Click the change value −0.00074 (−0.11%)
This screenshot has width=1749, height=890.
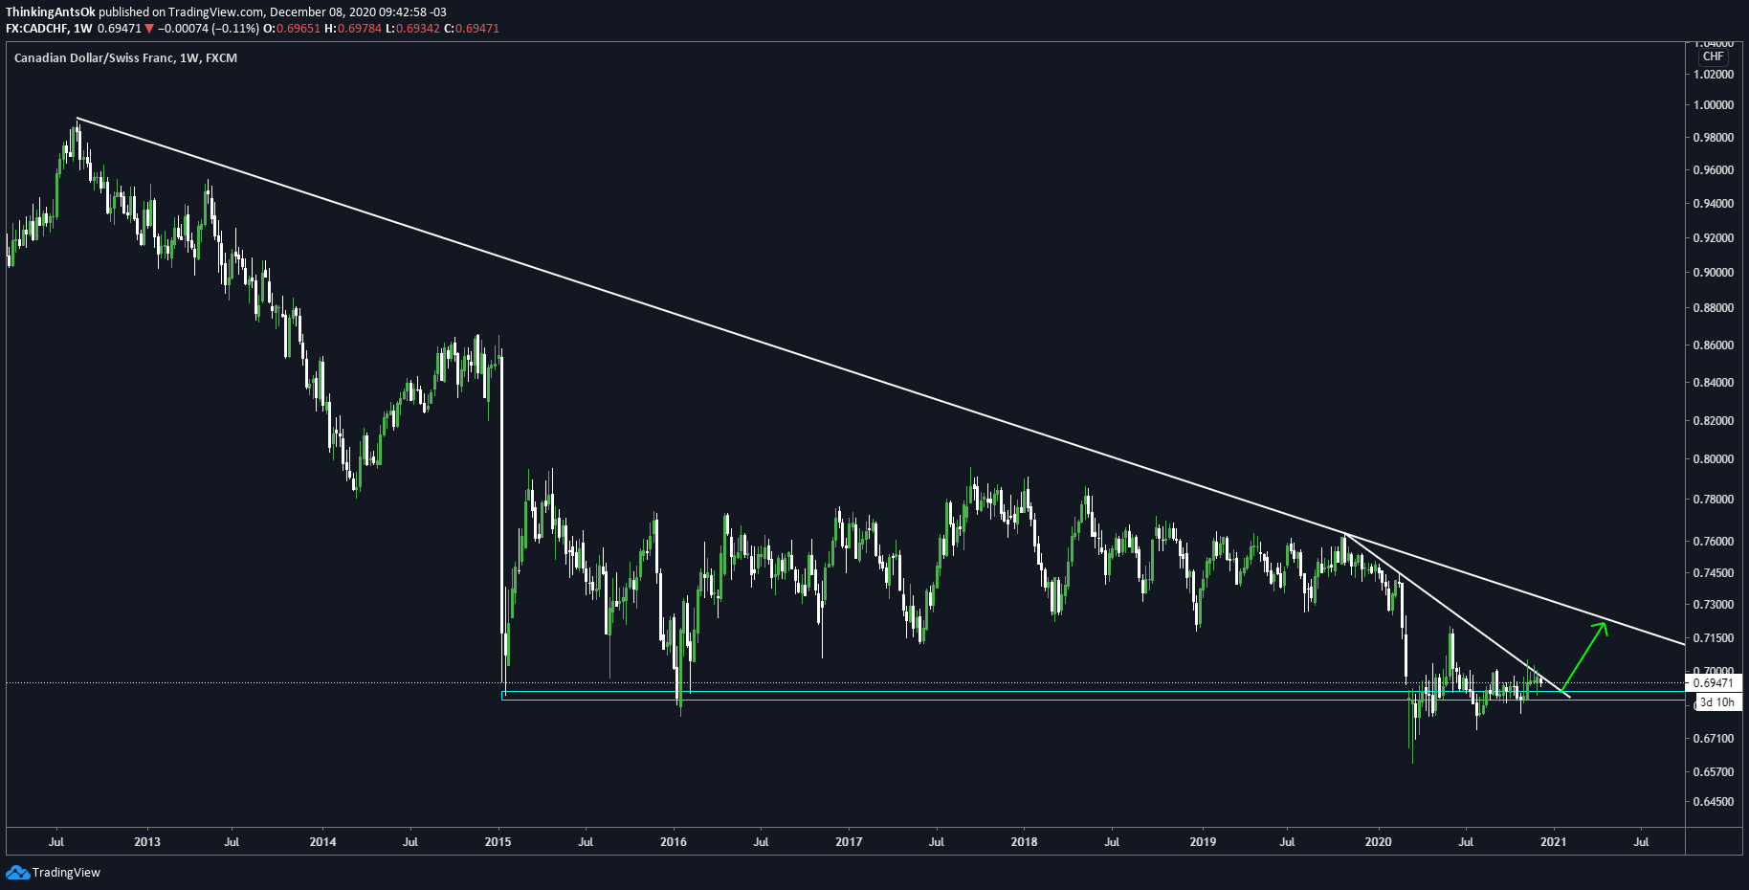pyautogui.click(x=209, y=29)
